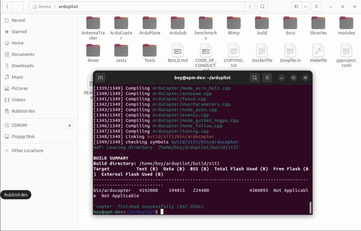The height and width of the screenshot is (231, 361).
Task: Open Other Locations in the sidebar
Action: pyautogui.click(x=39, y=151)
